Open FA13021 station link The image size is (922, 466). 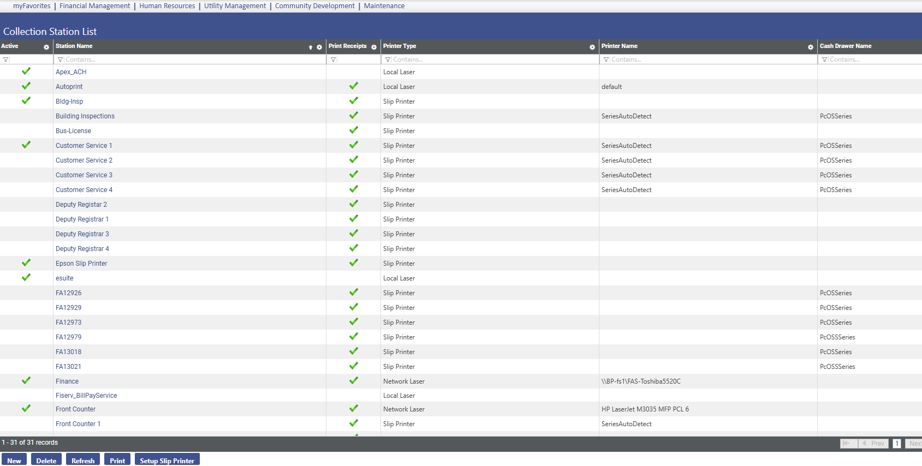tap(68, 367)
